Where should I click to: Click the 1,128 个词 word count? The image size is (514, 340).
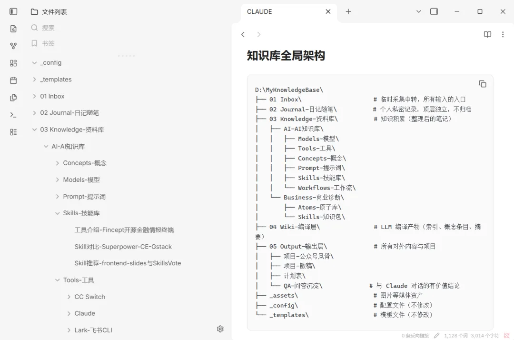(x=456, y=335)
